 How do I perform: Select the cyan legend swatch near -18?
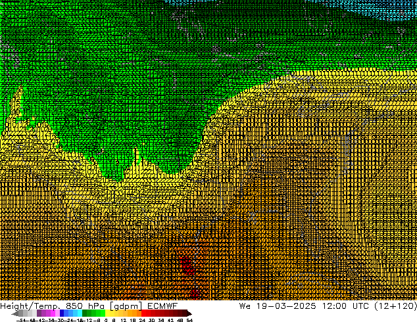click(80, 313)
